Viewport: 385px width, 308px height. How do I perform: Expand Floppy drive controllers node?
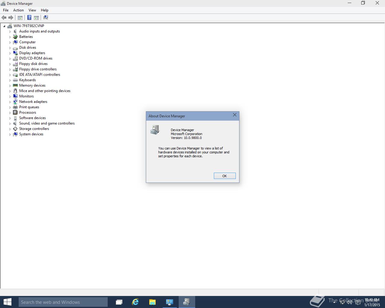[10, 69]
